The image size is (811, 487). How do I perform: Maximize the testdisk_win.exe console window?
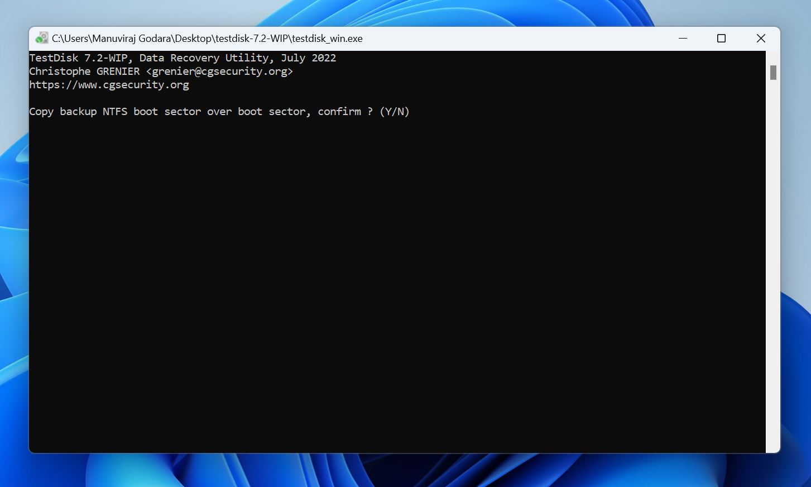pos(721,38)
